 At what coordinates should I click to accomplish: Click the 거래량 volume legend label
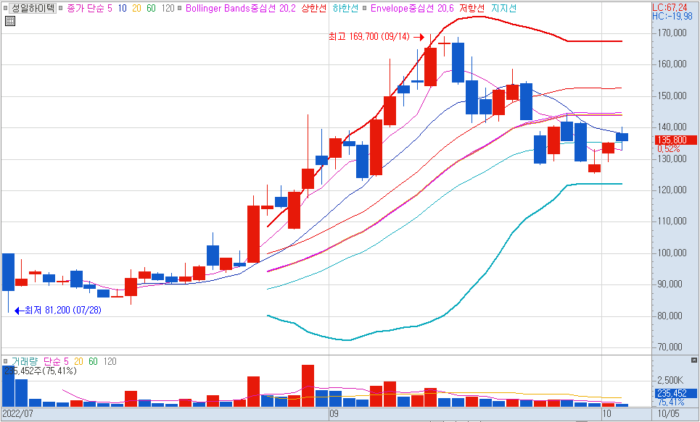click(x=25, y=361)
